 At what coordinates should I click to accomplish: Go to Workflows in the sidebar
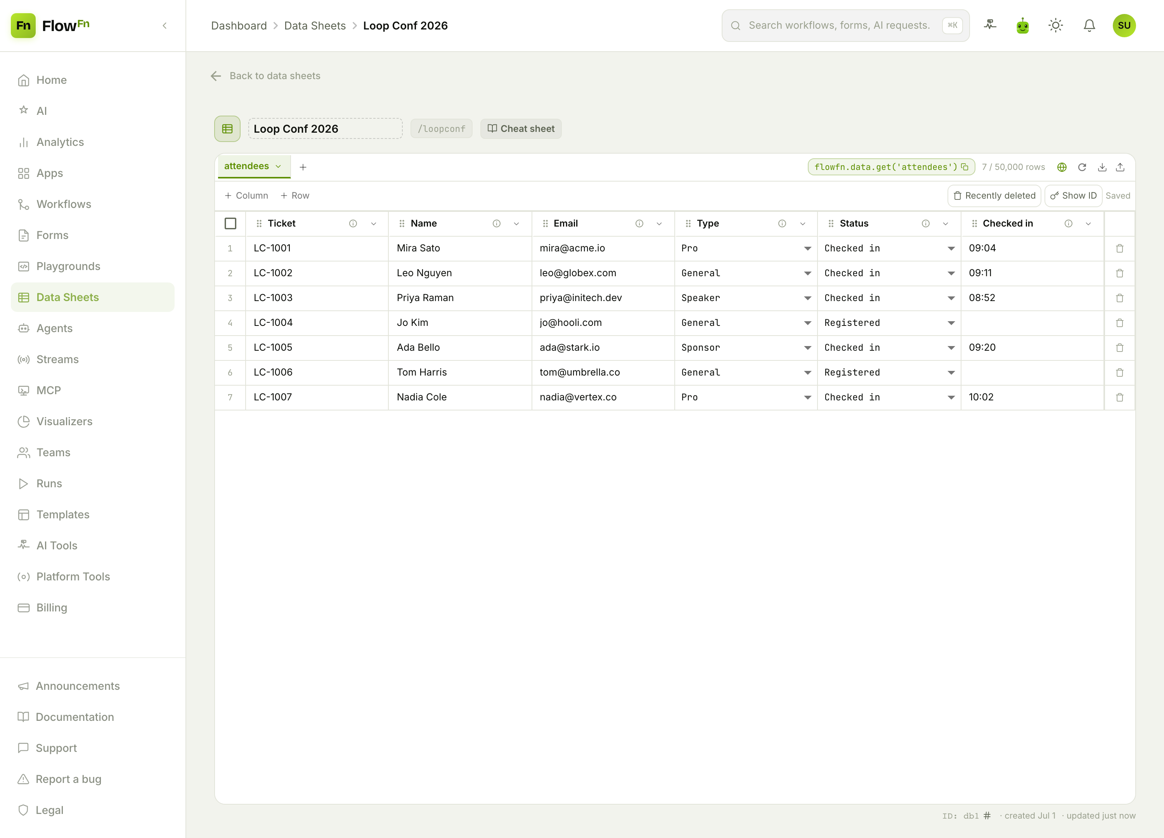coord(93,204)
